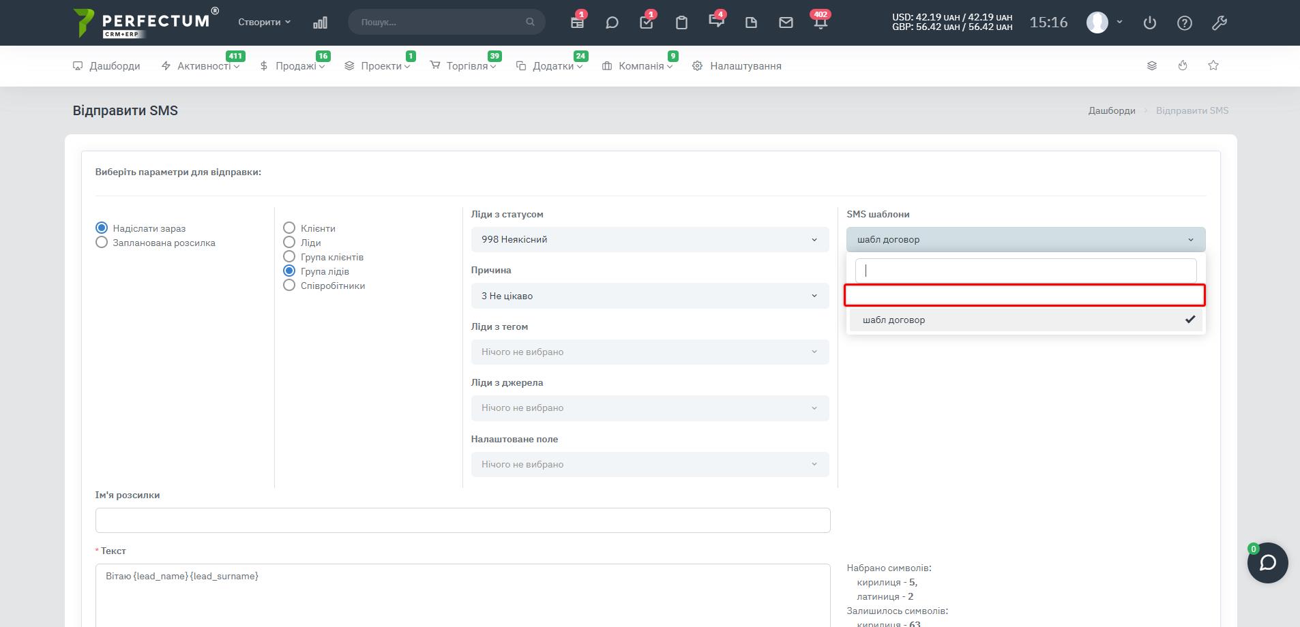Click the wrench setup icon
Image resolution: width=1300 pixels, height=627 pixels.
1220,22
